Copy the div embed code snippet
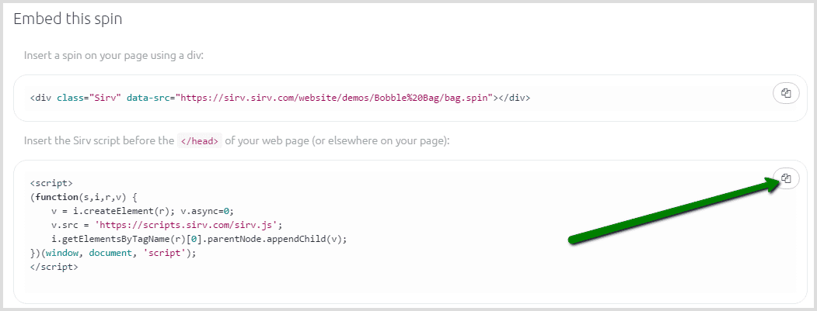This screenshot has height=311, width=817. pos(786,93)
